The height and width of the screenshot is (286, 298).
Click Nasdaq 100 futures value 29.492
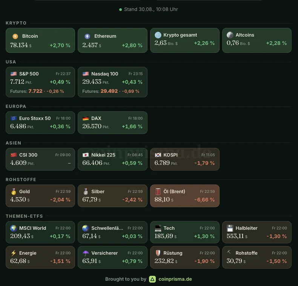pyautogui.click(x=109, y=91)
